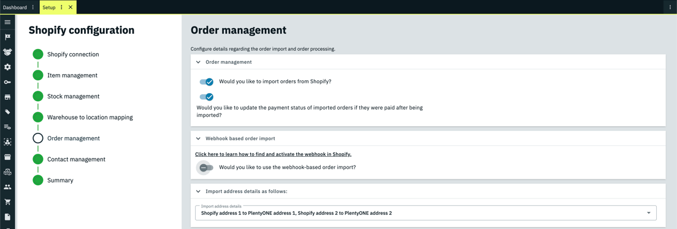Click the document icon in the sidebar
Viewport: 677px width, 229px height.
point(7,217)
